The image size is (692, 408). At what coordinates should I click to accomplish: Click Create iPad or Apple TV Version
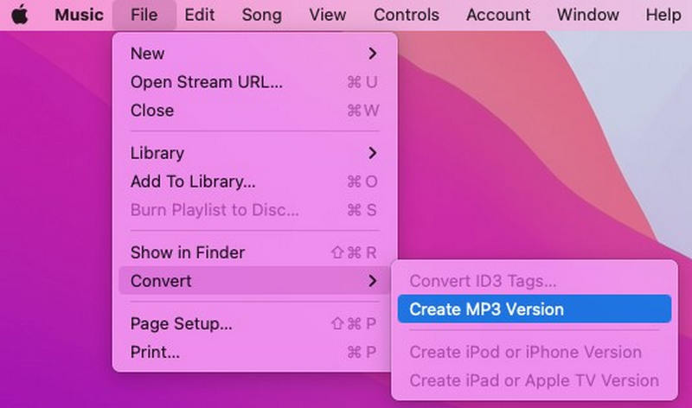(535, 380)
